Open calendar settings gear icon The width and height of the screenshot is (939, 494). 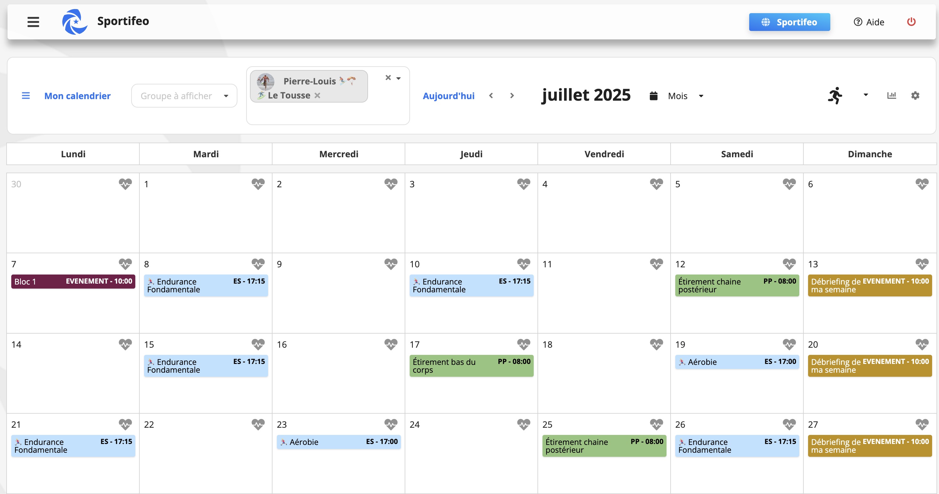[x=915, y=95]
